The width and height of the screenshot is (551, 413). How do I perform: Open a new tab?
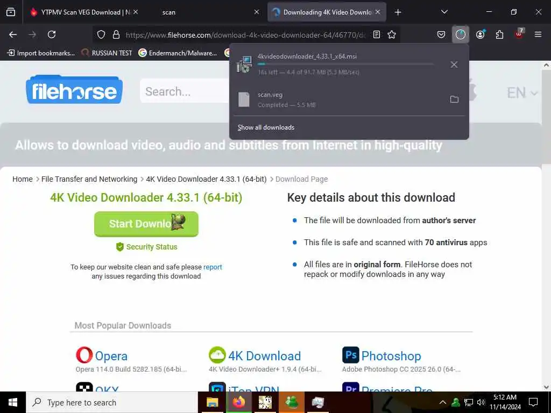coord(398,12)
